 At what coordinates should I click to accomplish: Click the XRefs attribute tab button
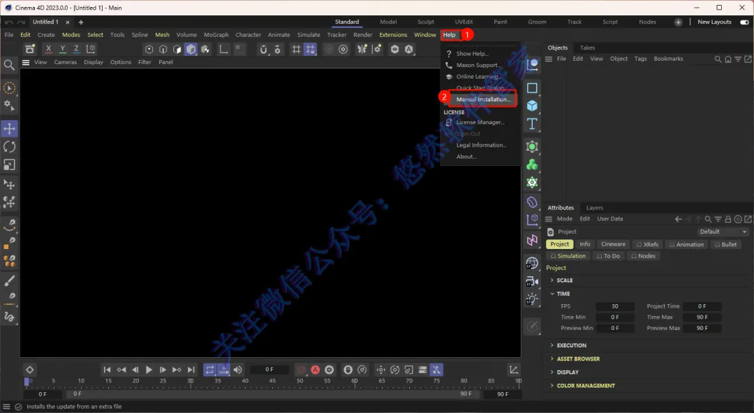tap(647, 245)
